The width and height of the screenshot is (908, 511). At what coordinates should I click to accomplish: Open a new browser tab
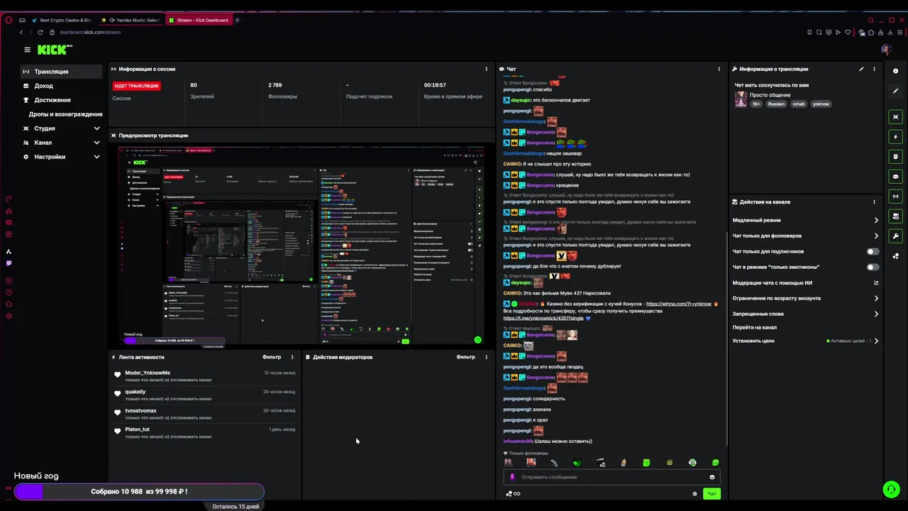(x=237, y=20)
